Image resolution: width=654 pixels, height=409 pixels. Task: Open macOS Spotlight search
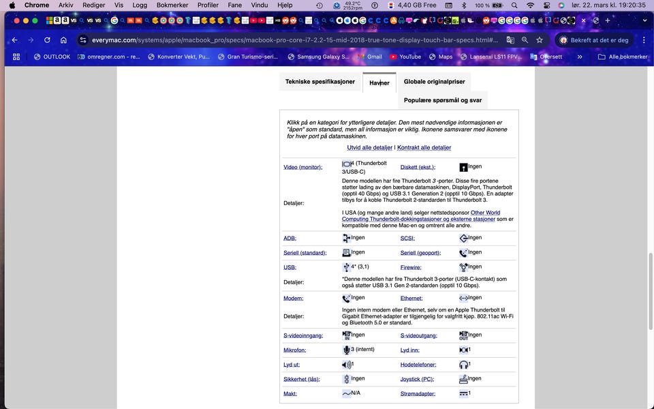(x=514, y=5)
